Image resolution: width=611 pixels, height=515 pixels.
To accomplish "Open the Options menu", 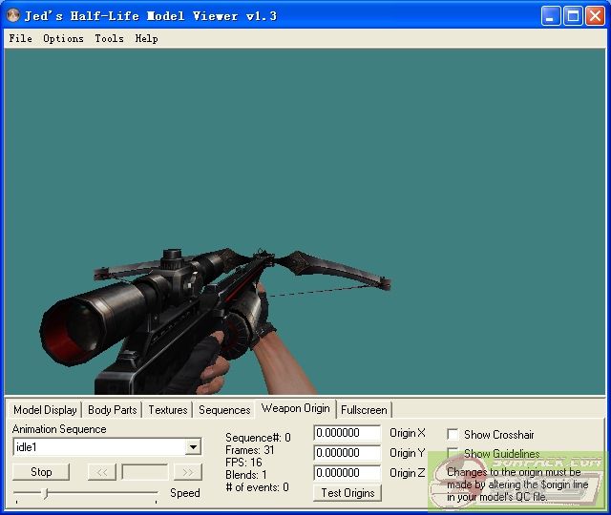I will (x=64, y=38).
